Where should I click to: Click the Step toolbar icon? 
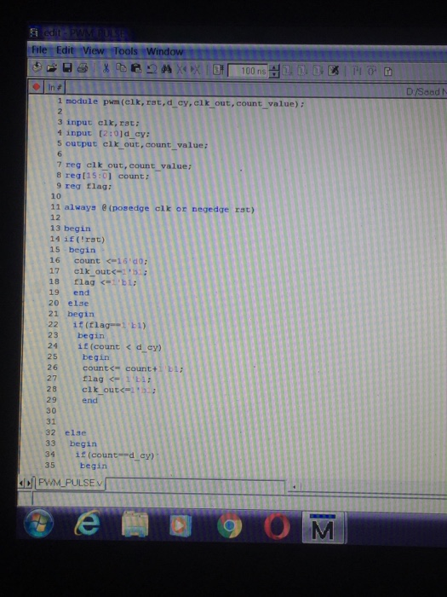point(357,71)
